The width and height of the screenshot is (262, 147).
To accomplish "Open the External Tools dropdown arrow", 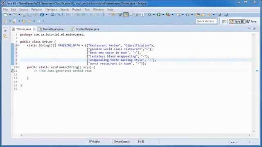I will pyautogui.click(x=172, y=15).
